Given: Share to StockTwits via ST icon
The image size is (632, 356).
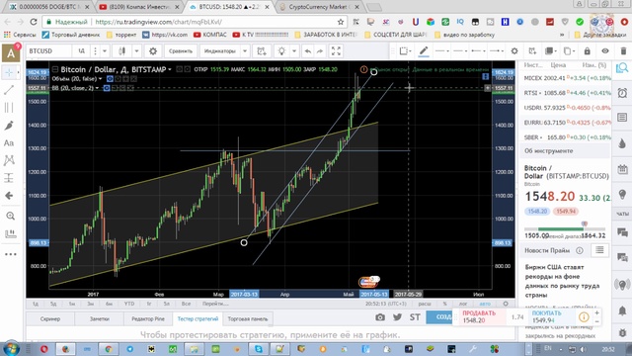Looking at the screenshot, I should coord(415,317).
